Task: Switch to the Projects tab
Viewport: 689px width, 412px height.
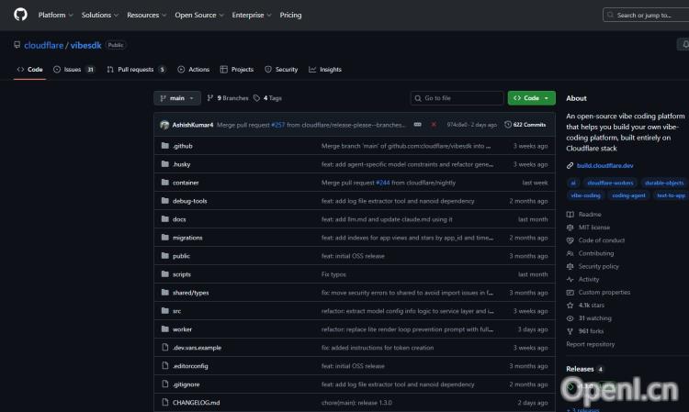Action: [237, 70]
